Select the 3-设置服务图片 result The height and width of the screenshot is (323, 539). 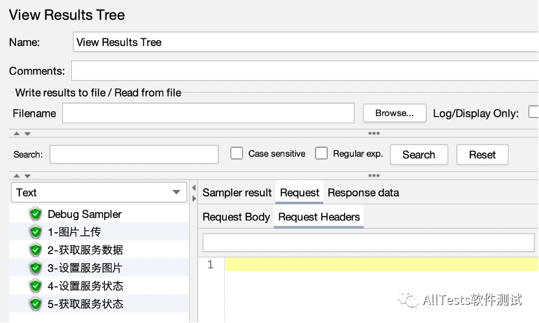(x=99, y=268)
